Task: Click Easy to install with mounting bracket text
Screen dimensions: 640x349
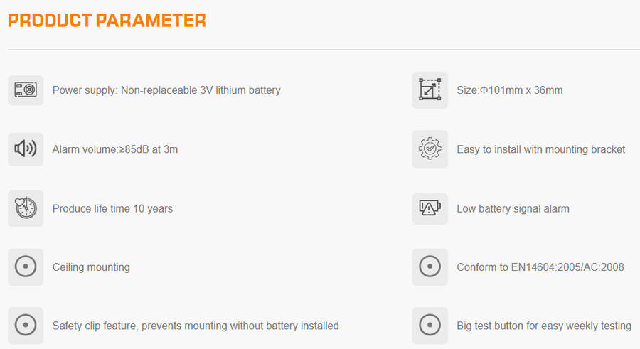Action: 540,149
